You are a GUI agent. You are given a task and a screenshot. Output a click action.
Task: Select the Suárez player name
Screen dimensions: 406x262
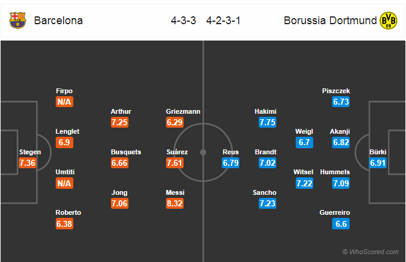[x=177, y=152]
